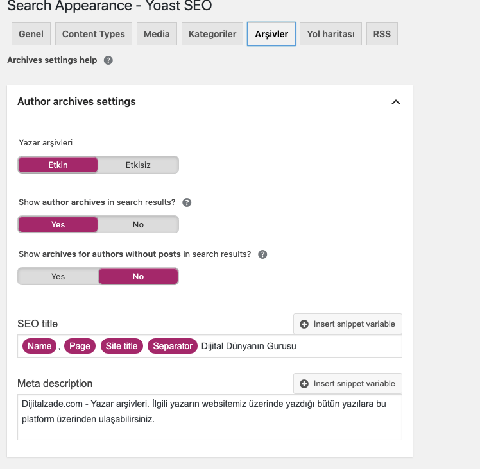Click help icon for show author archives
Screen dimensions: 480x469
click(187, 202)
